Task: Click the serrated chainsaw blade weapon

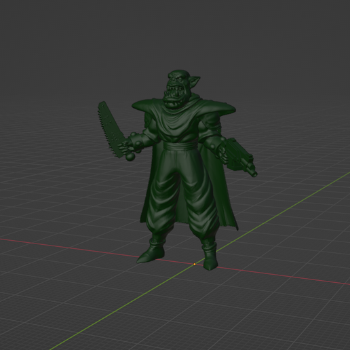Action: [111, 129]
